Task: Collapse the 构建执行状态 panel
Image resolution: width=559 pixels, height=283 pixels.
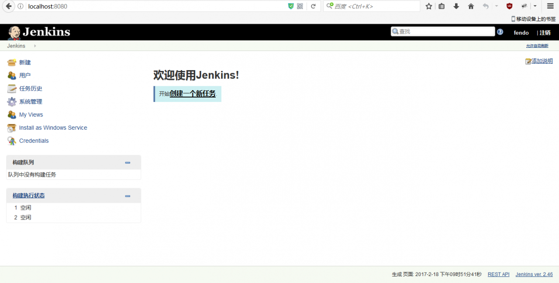Action: pyautogui.click(x=128, y=196)
